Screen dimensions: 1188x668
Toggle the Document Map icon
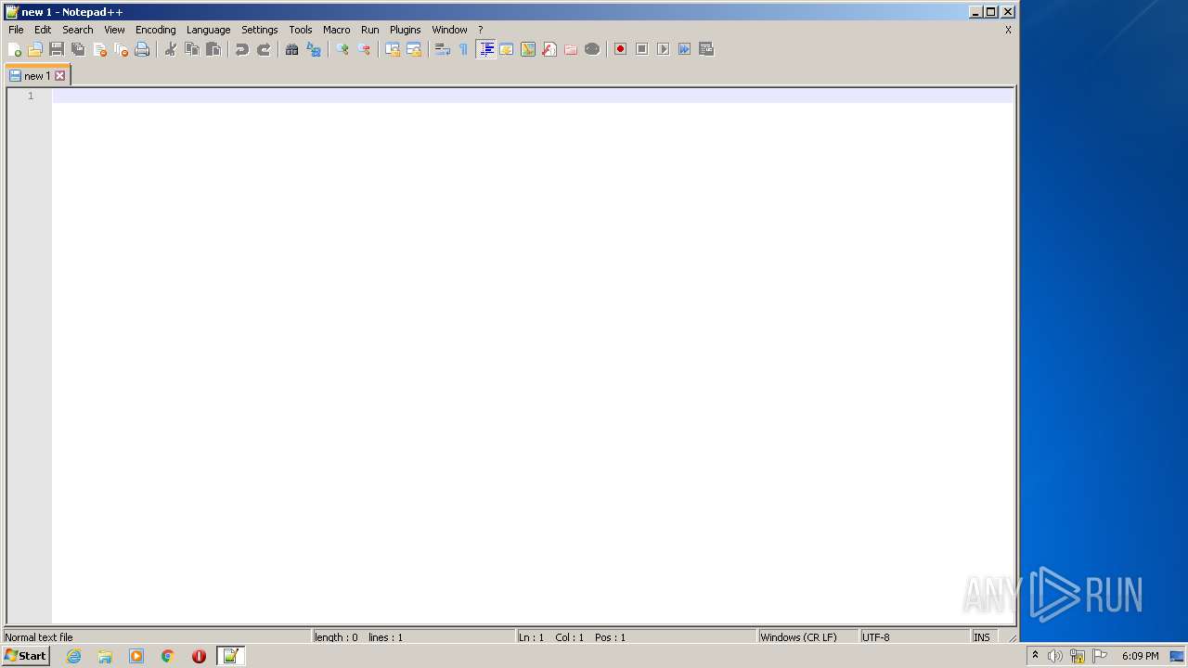point(528,49)
